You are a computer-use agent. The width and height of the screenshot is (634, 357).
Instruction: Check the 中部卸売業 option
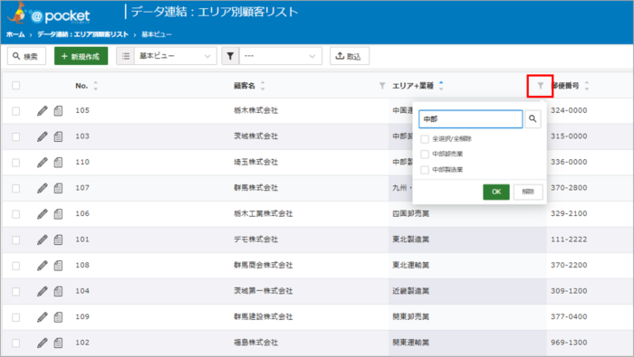tap(425, 154)
